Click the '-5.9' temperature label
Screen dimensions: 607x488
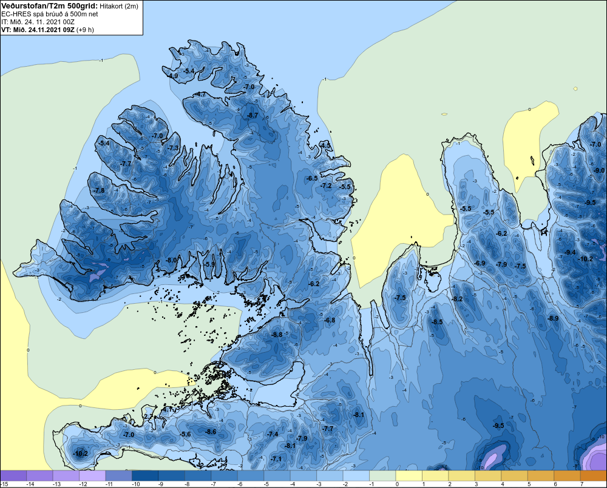click(209, 264)
